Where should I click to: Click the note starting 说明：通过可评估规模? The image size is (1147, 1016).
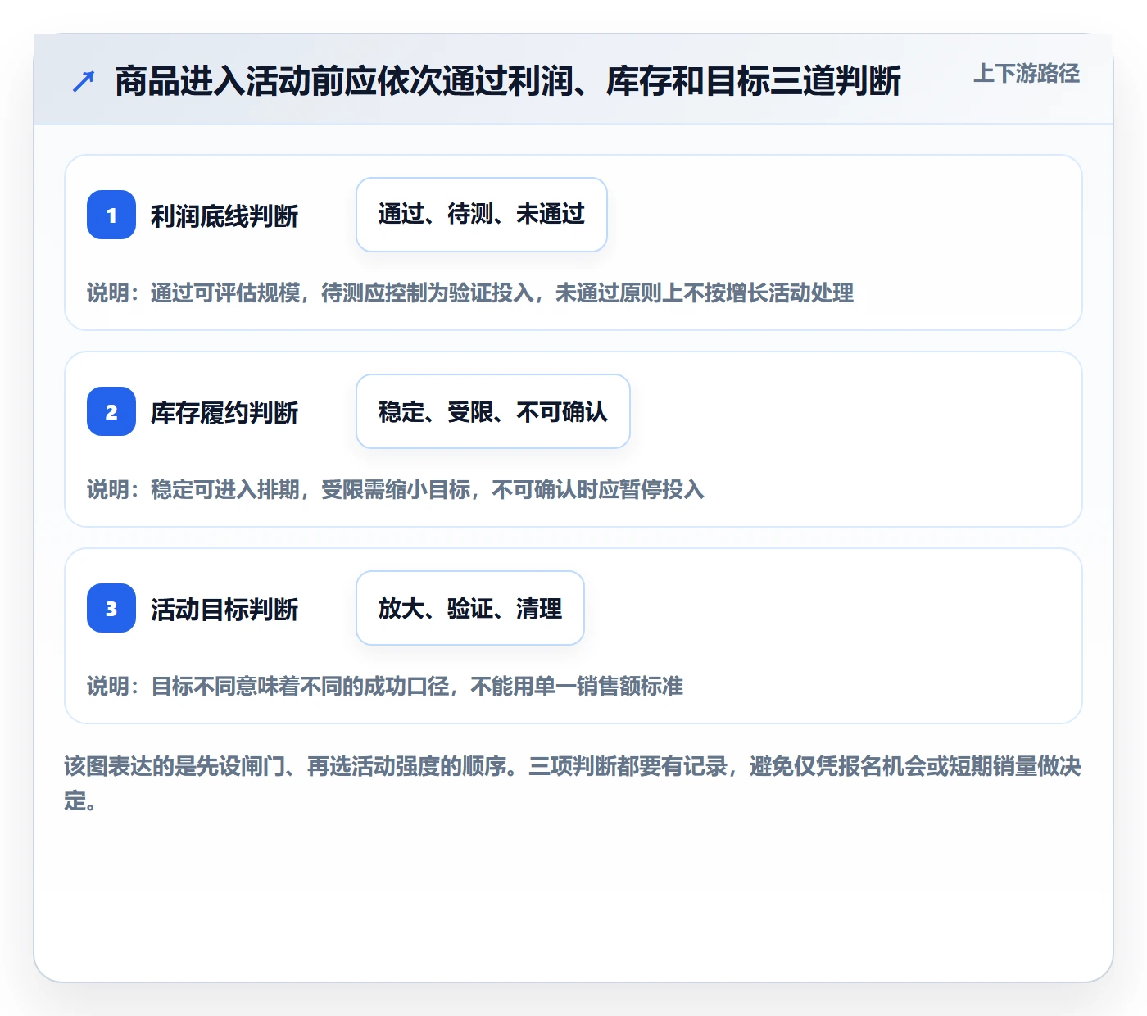click(470, 293)
